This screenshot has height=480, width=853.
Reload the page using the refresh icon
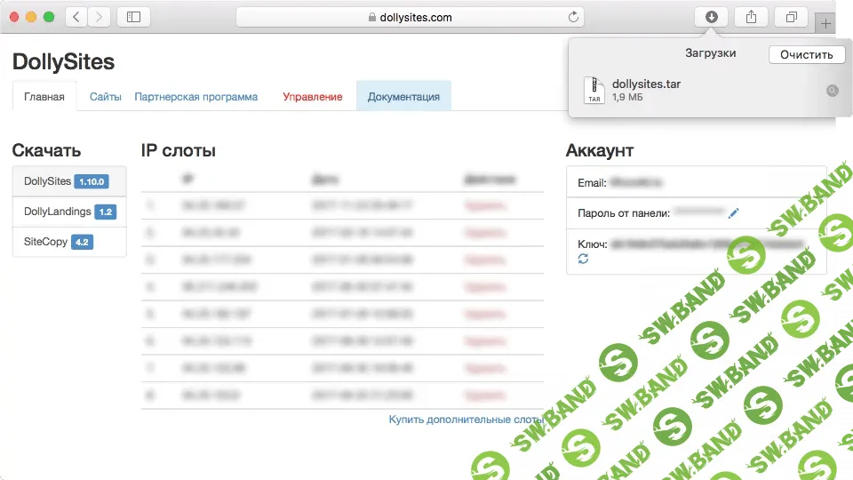573,17
